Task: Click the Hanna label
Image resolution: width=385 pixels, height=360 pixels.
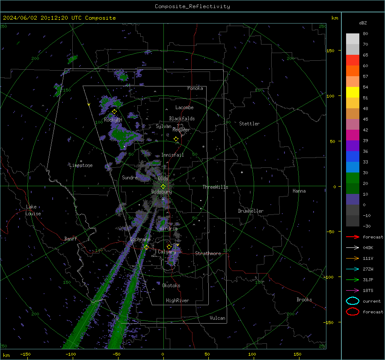Action: 299,191
